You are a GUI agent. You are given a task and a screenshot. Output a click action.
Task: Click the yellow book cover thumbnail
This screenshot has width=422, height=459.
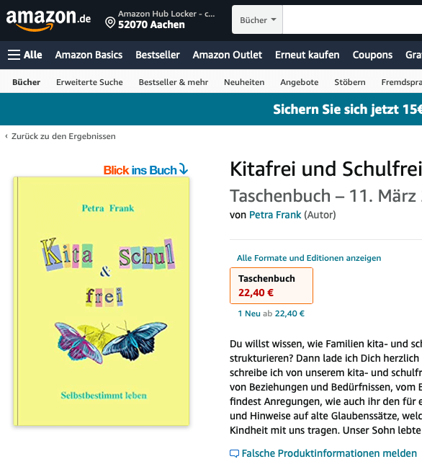pos(102,301)
